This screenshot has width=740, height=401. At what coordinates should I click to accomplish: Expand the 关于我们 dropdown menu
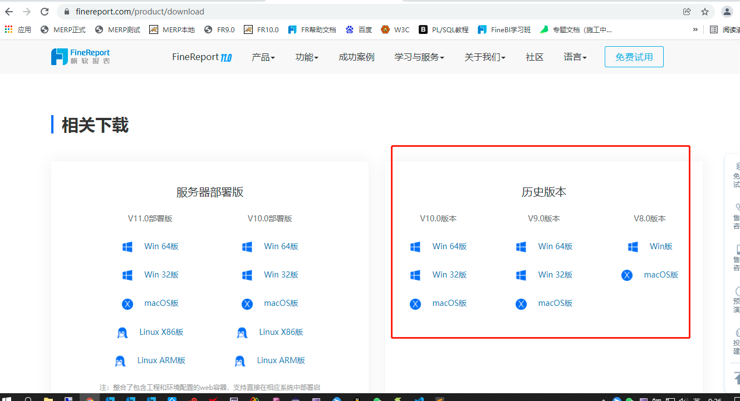485,57
